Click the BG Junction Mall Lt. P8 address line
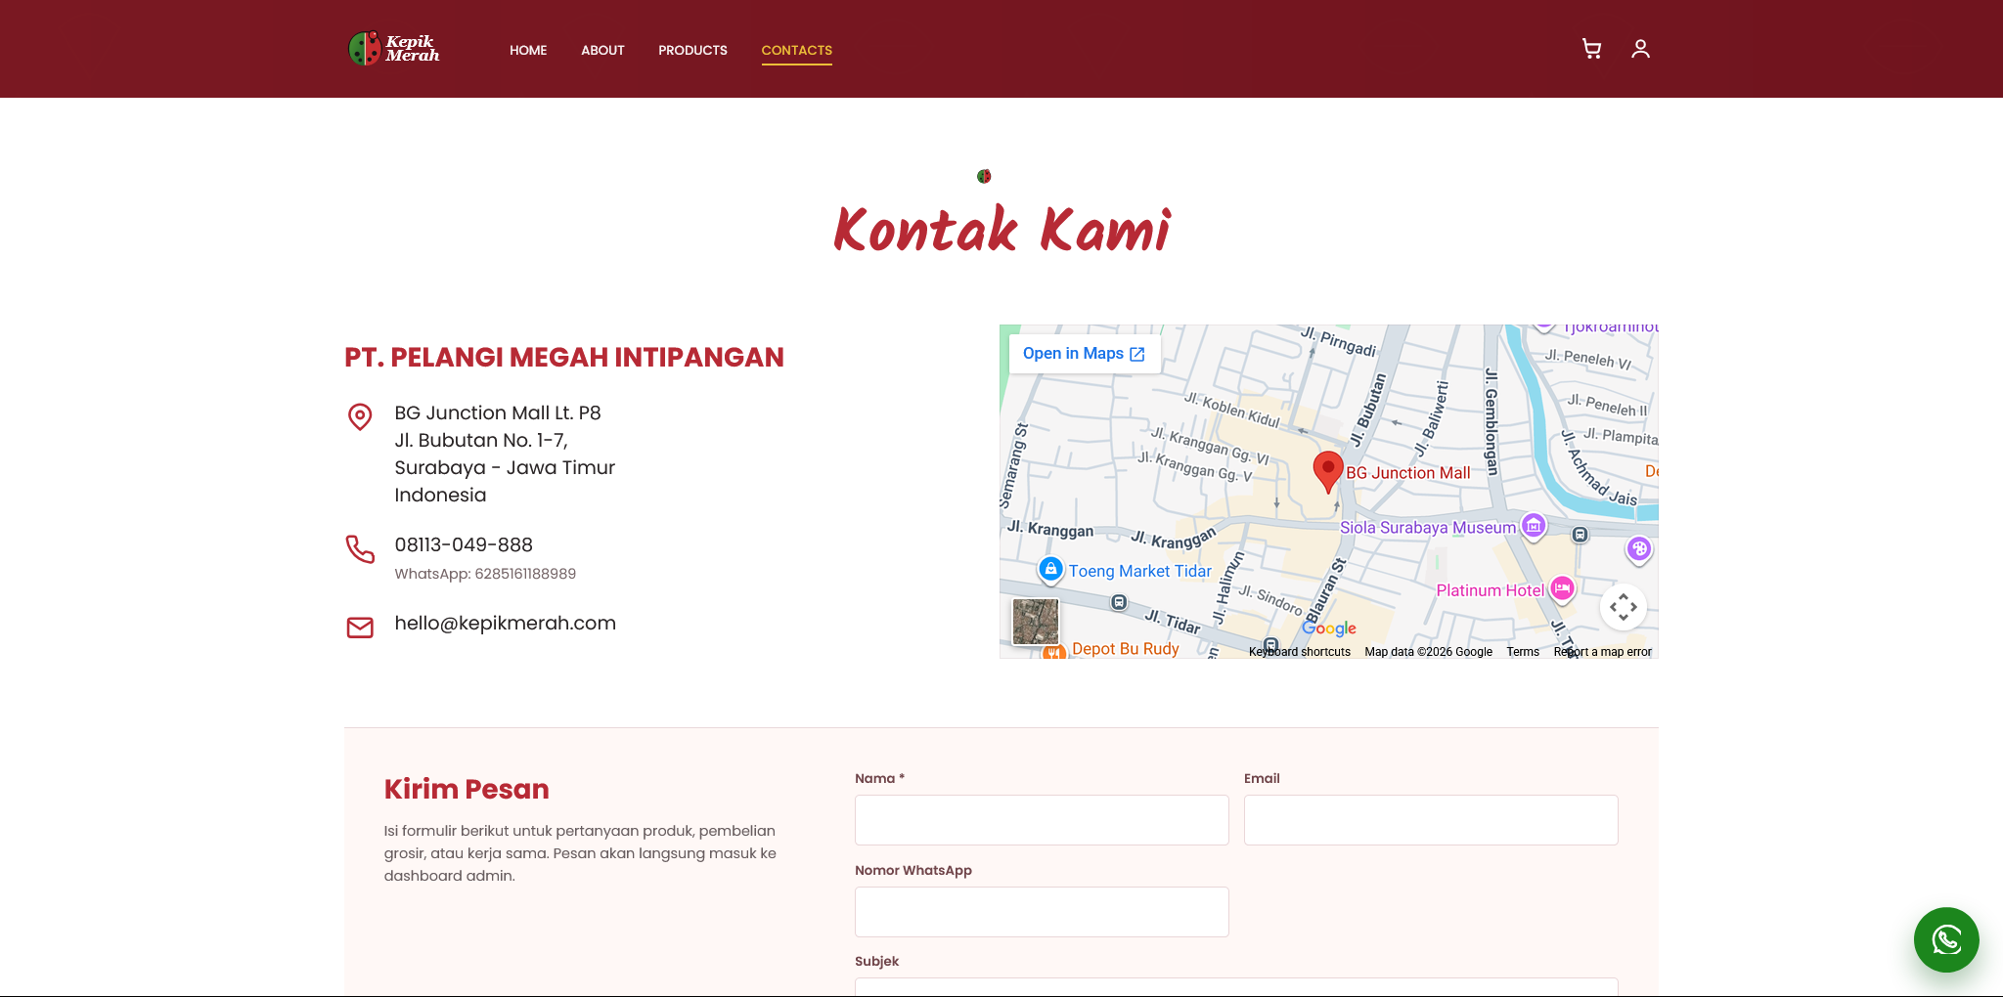Viewport: 2003px width, 997px height. [x=498, y=412]
